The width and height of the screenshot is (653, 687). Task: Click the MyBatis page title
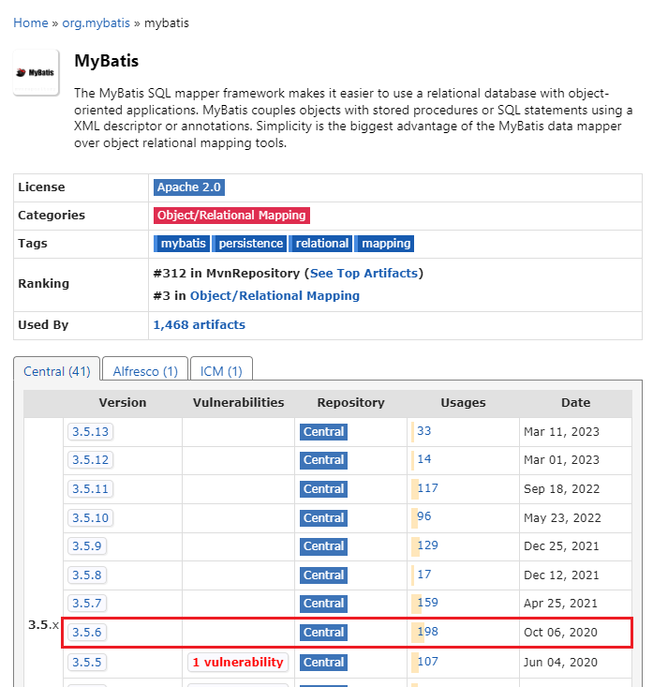[107, 61]
